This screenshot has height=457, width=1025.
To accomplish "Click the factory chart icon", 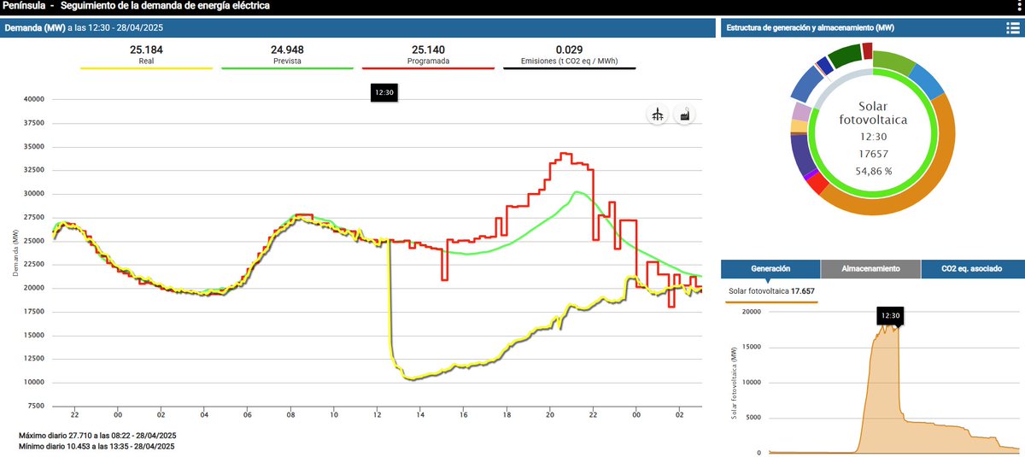I will pyautogui.click(x=683, y=115).
